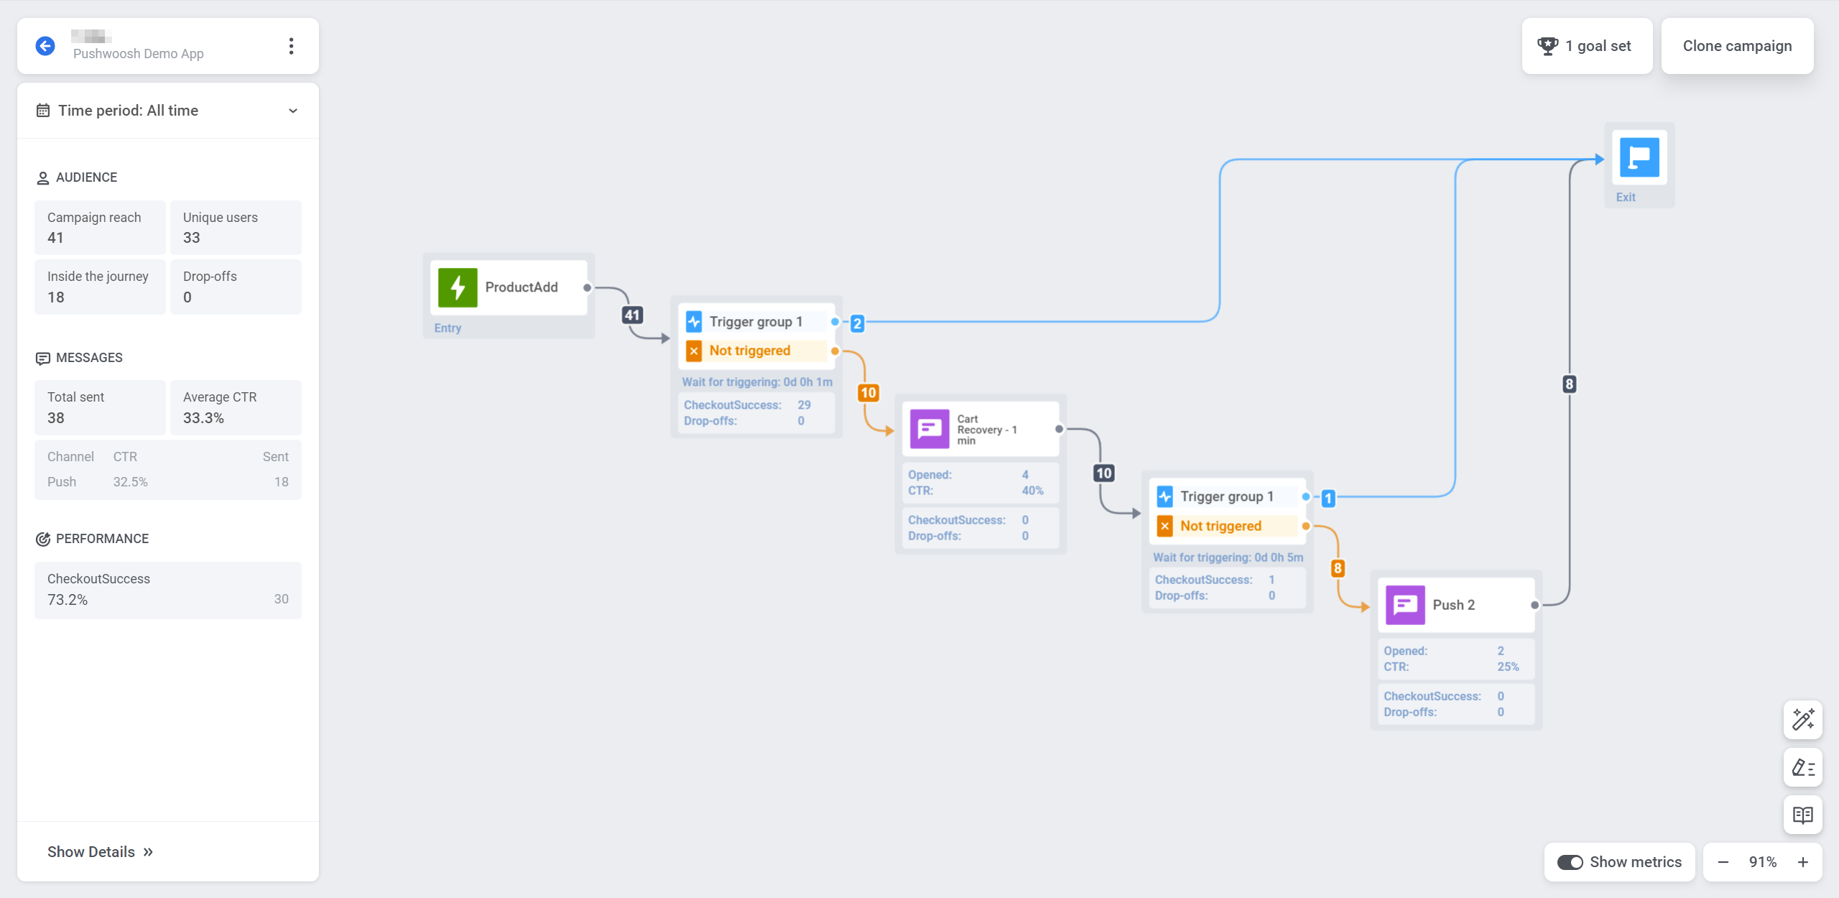Select the Inside the journey card
The height and width of the screenshot is (898, 1839).
100,287
